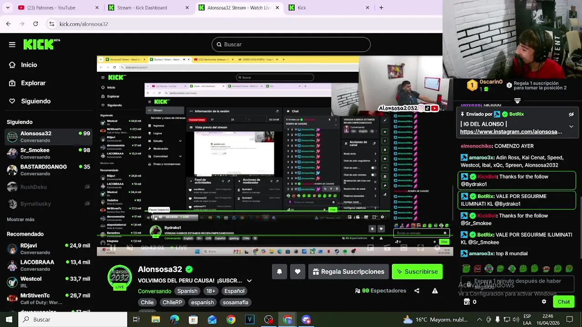
Task: Select the sosamafia tag
Action: pyautogui.click(x=236, y=302)
